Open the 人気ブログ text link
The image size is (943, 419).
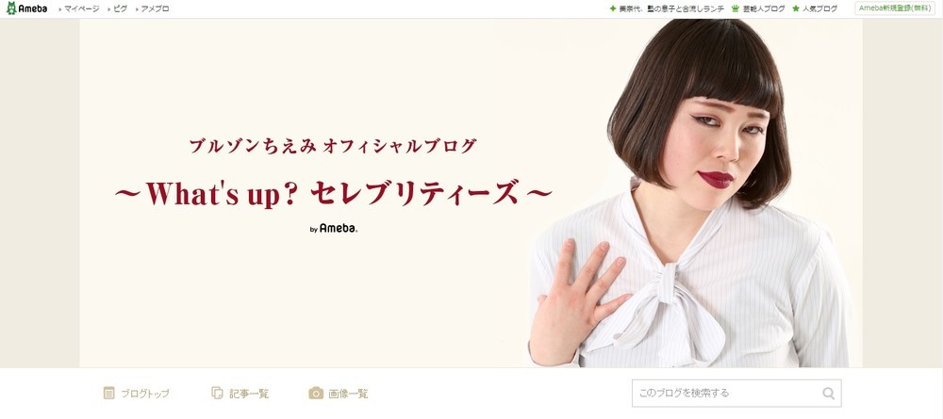[x=819, y=9]
